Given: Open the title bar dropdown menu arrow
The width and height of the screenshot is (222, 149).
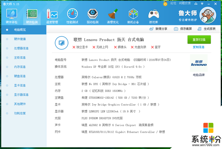Looking at the screenshot, I should [202, 4].
